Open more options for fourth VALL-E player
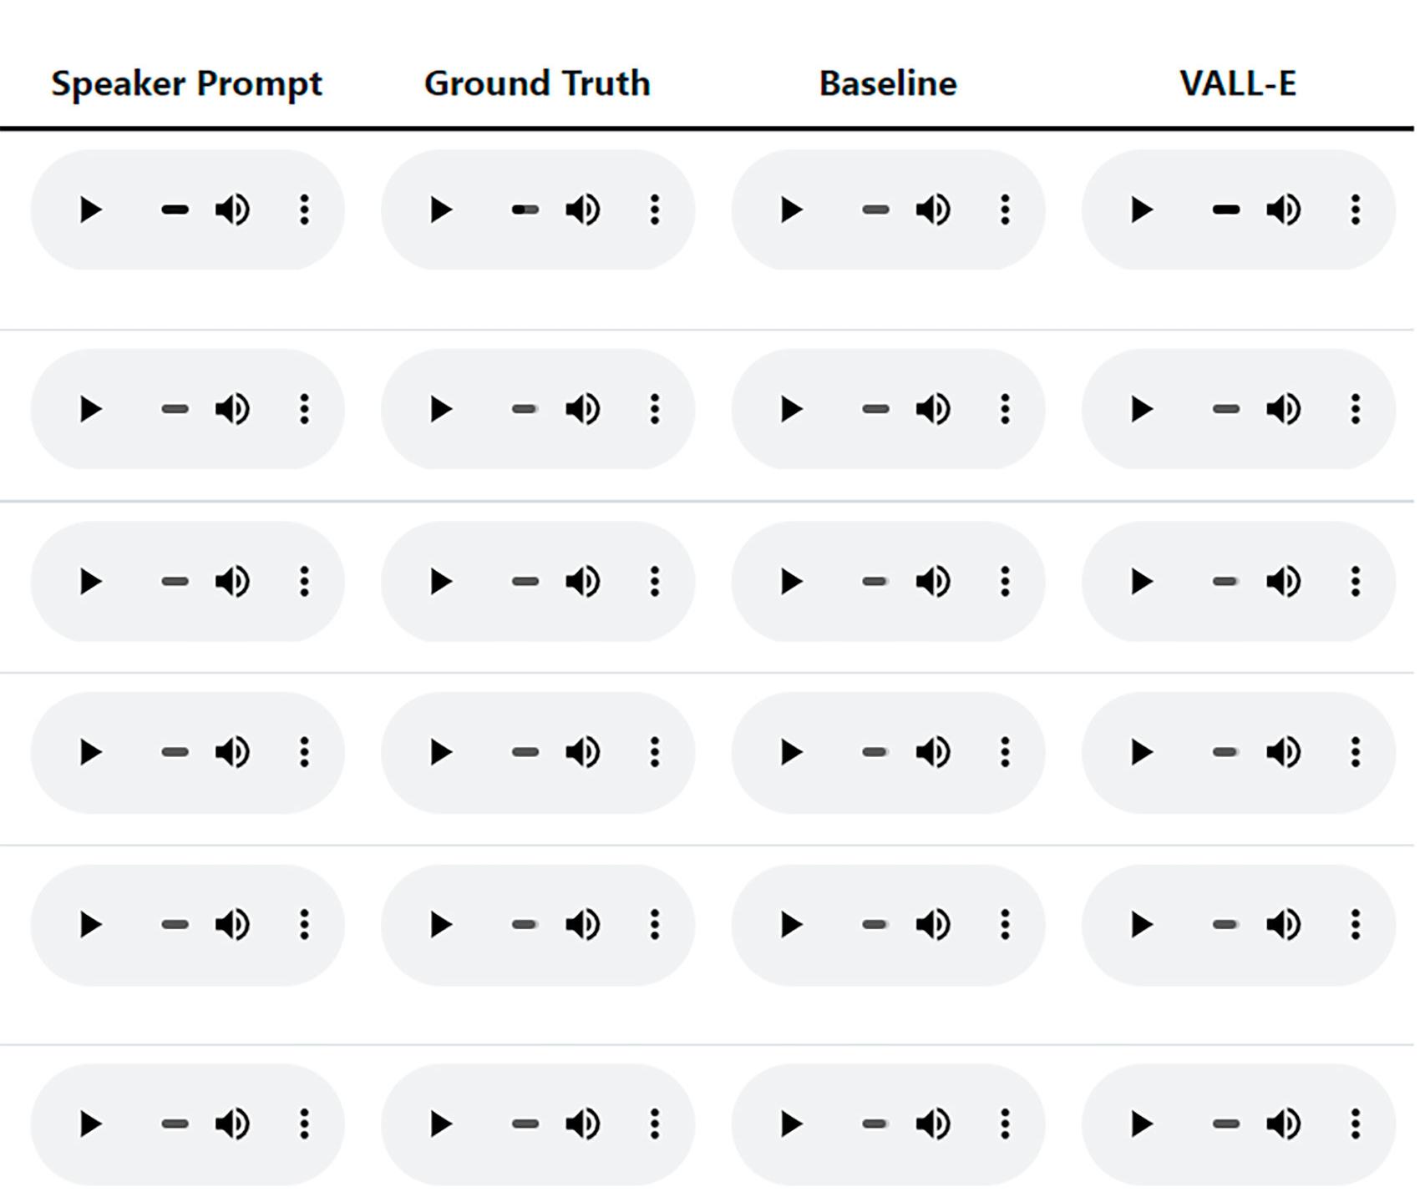This screenshot has height=1202, width=1425. coord(1355,752)
